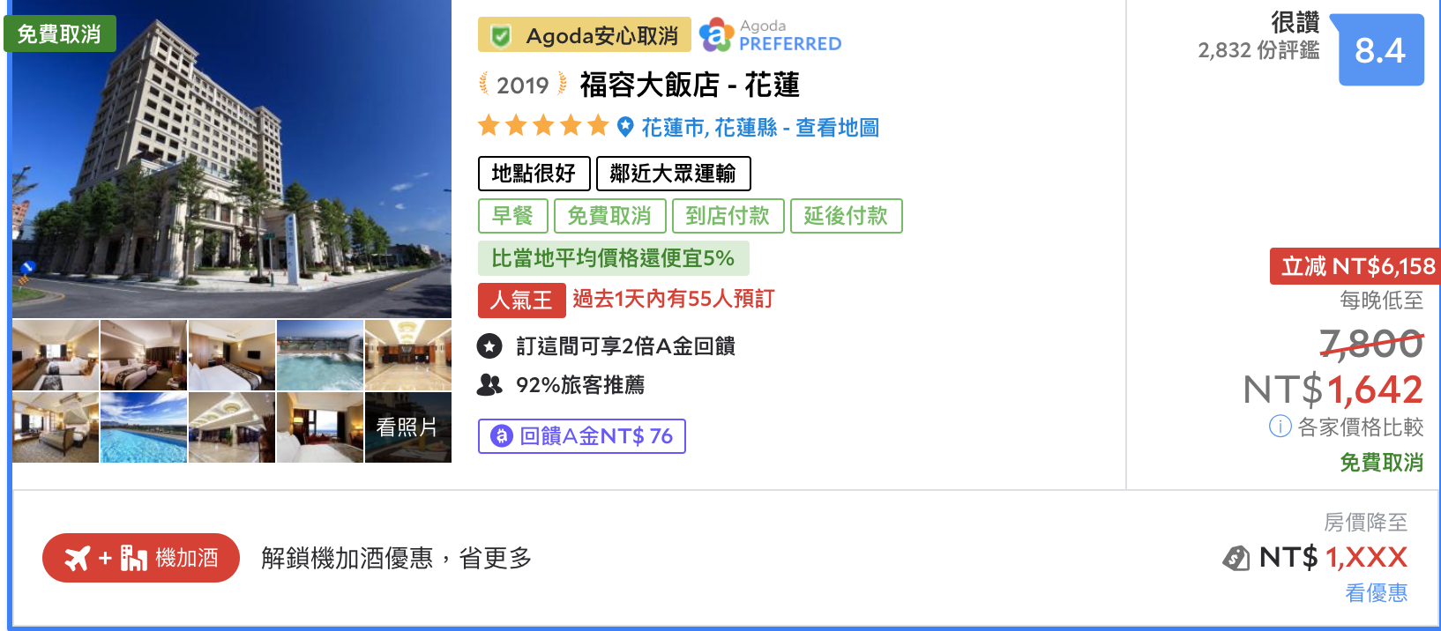Image resolution: width=1441 pixels, height=631 pixels.
Task: Open the 看照片 photo thumbnail
Action: tap(408, 427)
